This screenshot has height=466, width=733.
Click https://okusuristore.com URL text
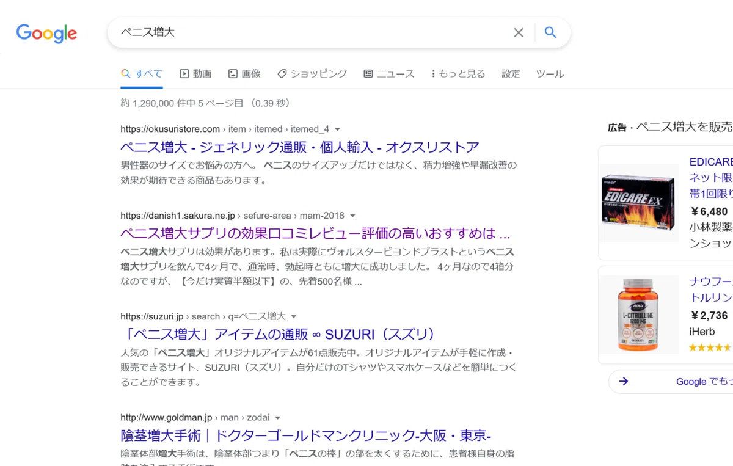click(x=170, y=129)
